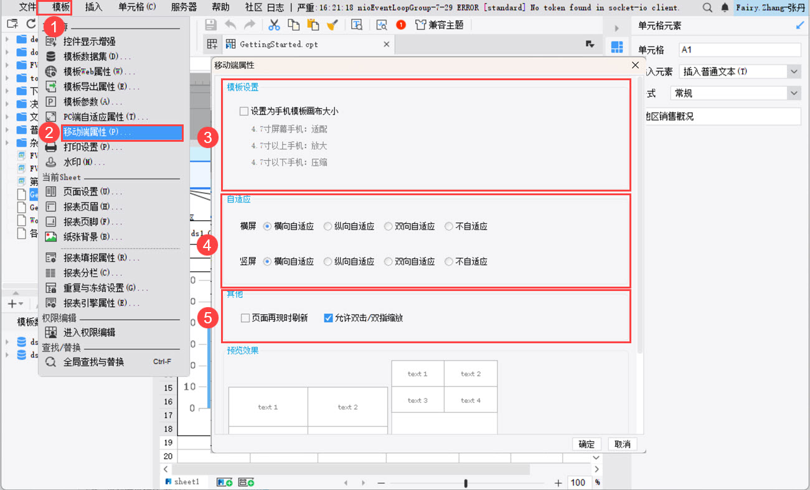Expand the 决 folder in file tree

click(x=7, y=104)
